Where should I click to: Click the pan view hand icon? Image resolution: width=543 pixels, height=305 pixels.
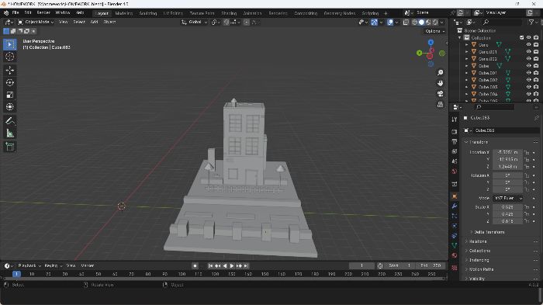[x=440, y=83]
